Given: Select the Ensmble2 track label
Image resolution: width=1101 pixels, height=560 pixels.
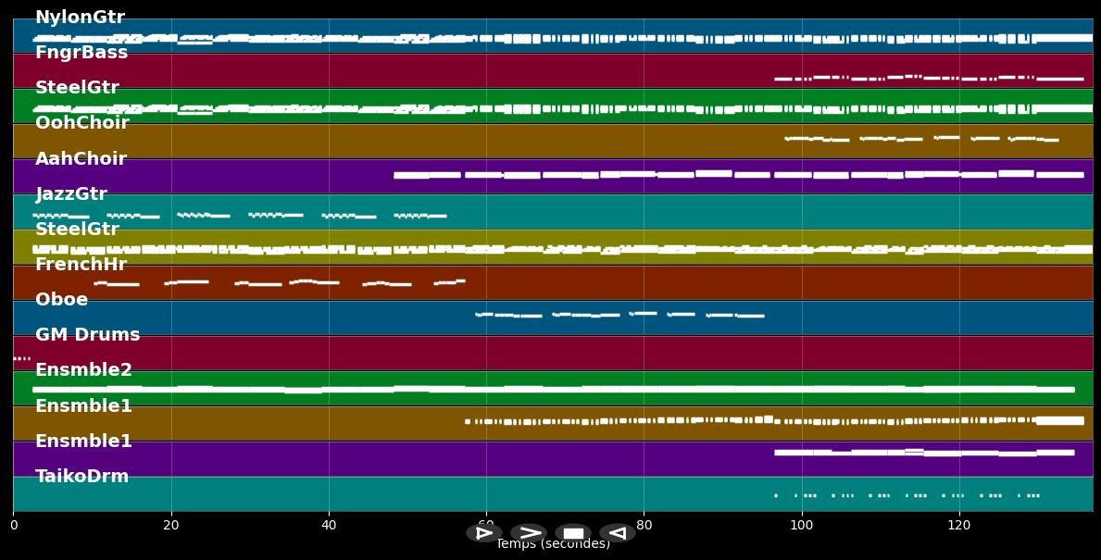Looking at the screenshot, I should (x=83, y=370).
